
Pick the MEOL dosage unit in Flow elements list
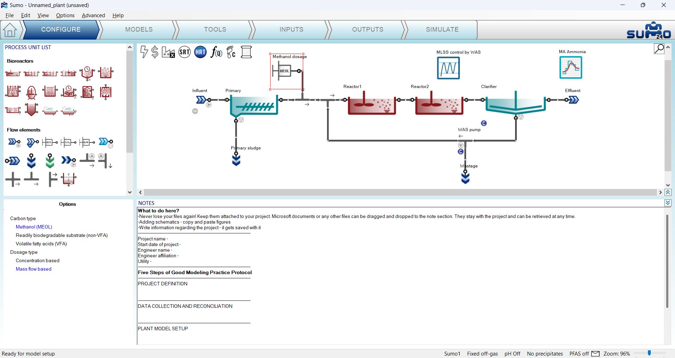[50, 142]
